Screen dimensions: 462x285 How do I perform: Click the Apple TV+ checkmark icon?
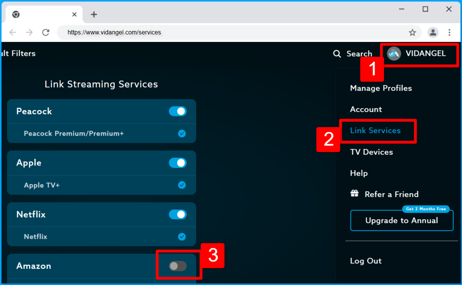tap(182, 185)
